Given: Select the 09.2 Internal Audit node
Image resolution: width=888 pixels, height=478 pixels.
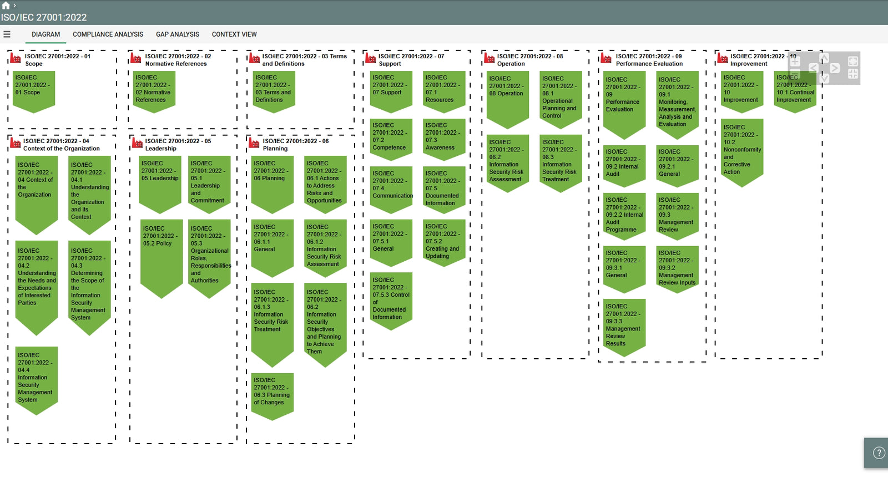Looking at the screenshot, I should [624, 164].
